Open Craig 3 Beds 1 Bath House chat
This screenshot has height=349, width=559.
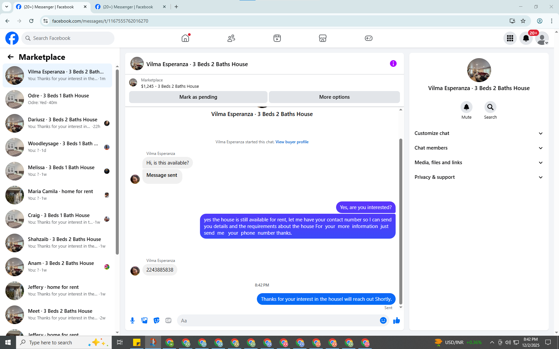pos(58,219)
